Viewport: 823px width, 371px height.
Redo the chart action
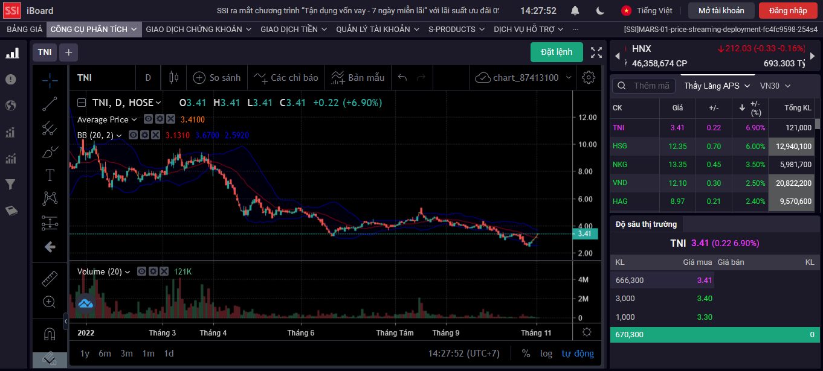[421, 77]
